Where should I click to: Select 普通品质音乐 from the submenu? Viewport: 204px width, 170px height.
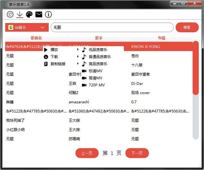99,57
